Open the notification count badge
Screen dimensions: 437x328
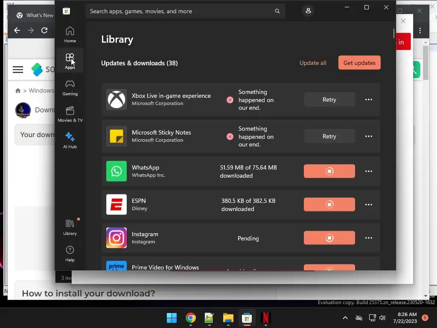pyautogui.click(x=425, y=318)
